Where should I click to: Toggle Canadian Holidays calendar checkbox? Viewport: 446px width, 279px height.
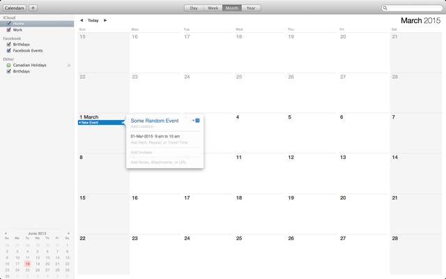[9, 65]
